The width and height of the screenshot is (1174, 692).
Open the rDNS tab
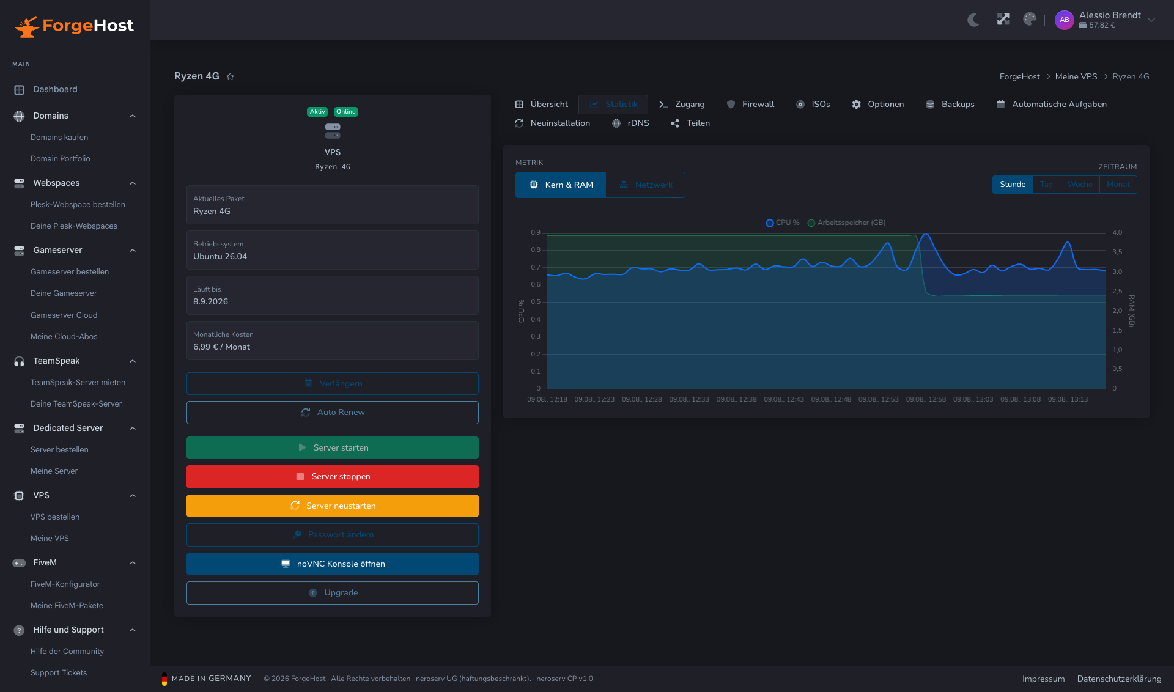(630, 123)
